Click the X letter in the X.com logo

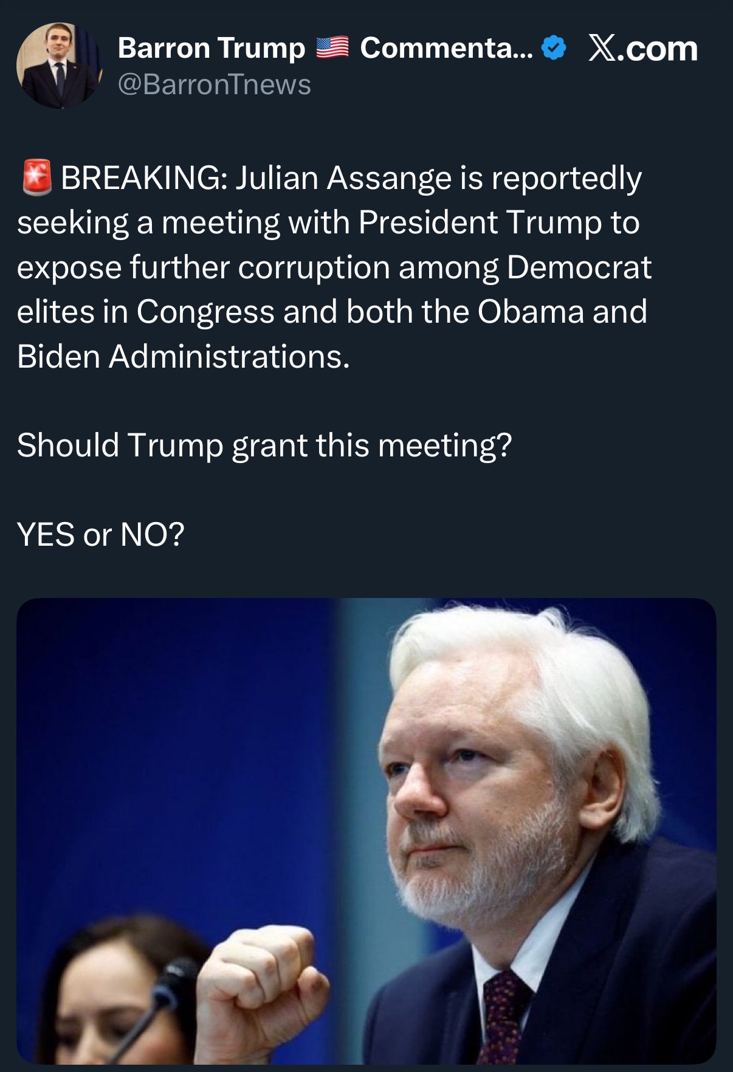click(x=601, y=49)
